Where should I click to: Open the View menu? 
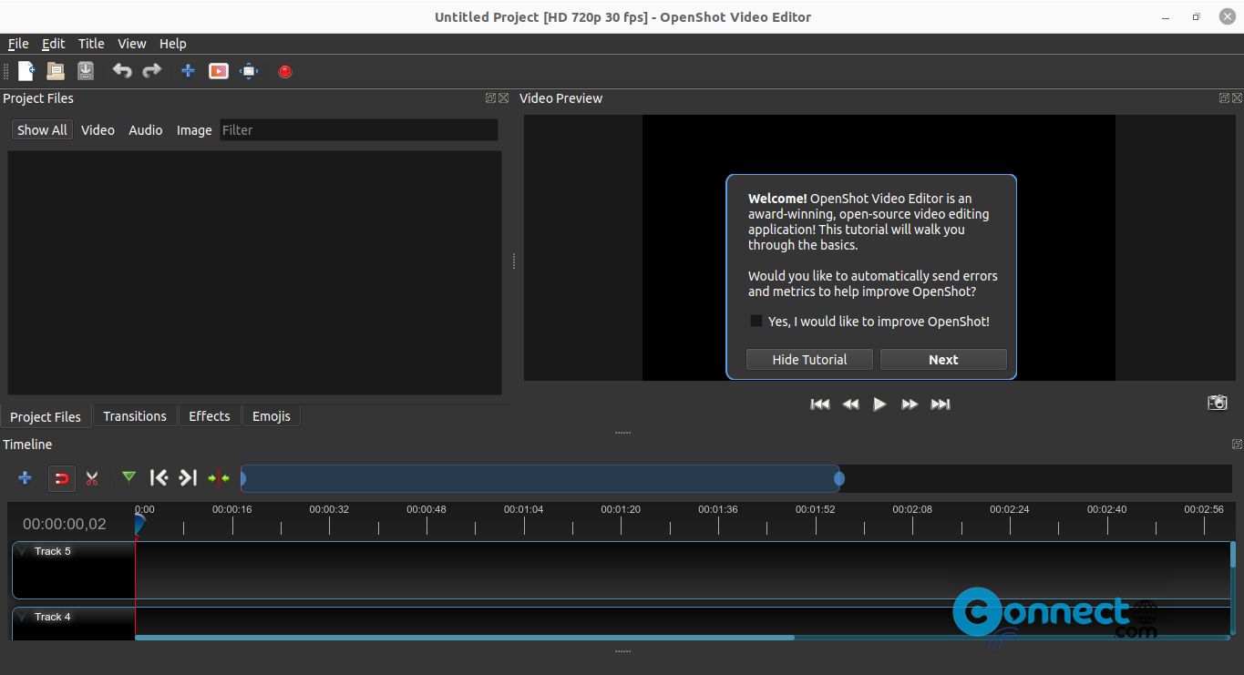pyautogui.click(x=132, y=43)
